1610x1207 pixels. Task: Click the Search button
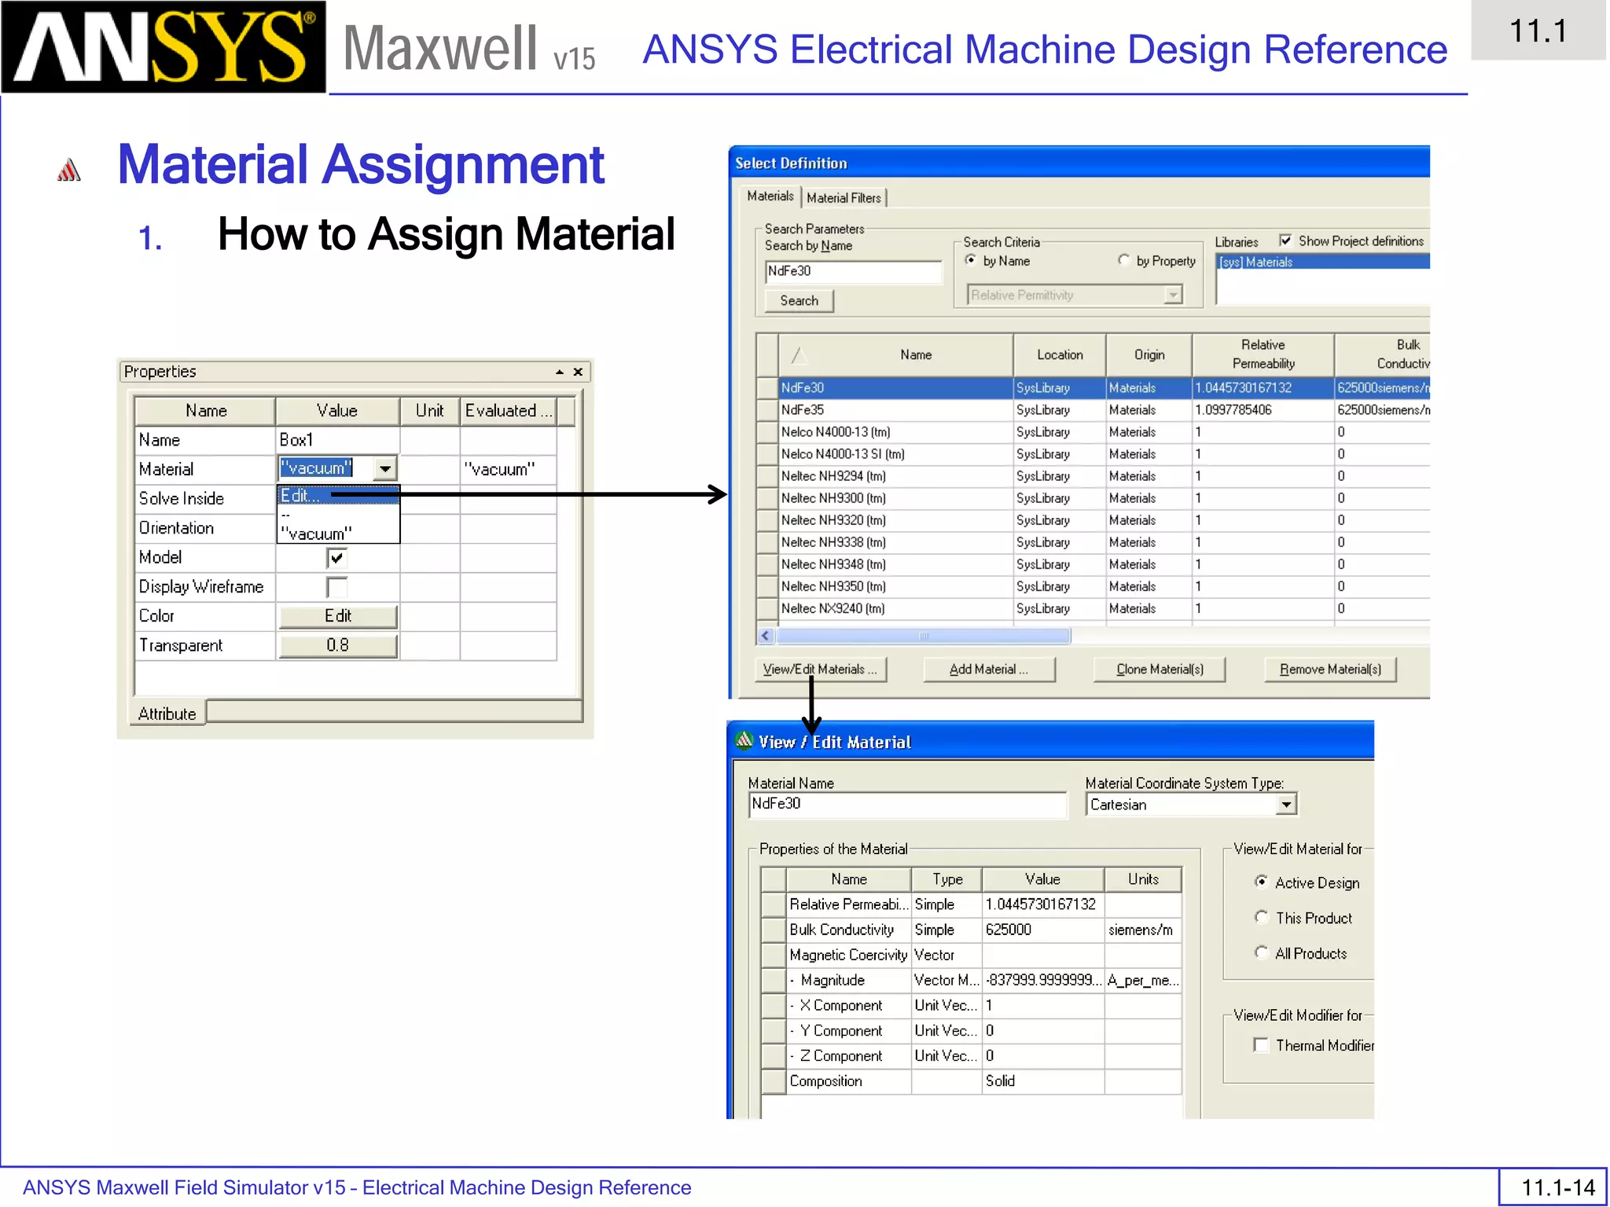point(799,301)
